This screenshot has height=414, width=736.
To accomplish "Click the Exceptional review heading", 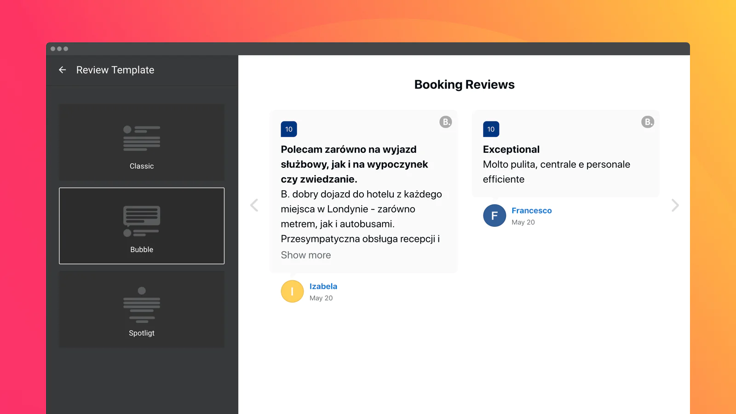I will 511,149.
